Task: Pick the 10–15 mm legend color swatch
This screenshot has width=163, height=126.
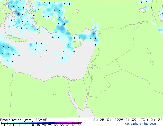Action: (x=34, y=123)
